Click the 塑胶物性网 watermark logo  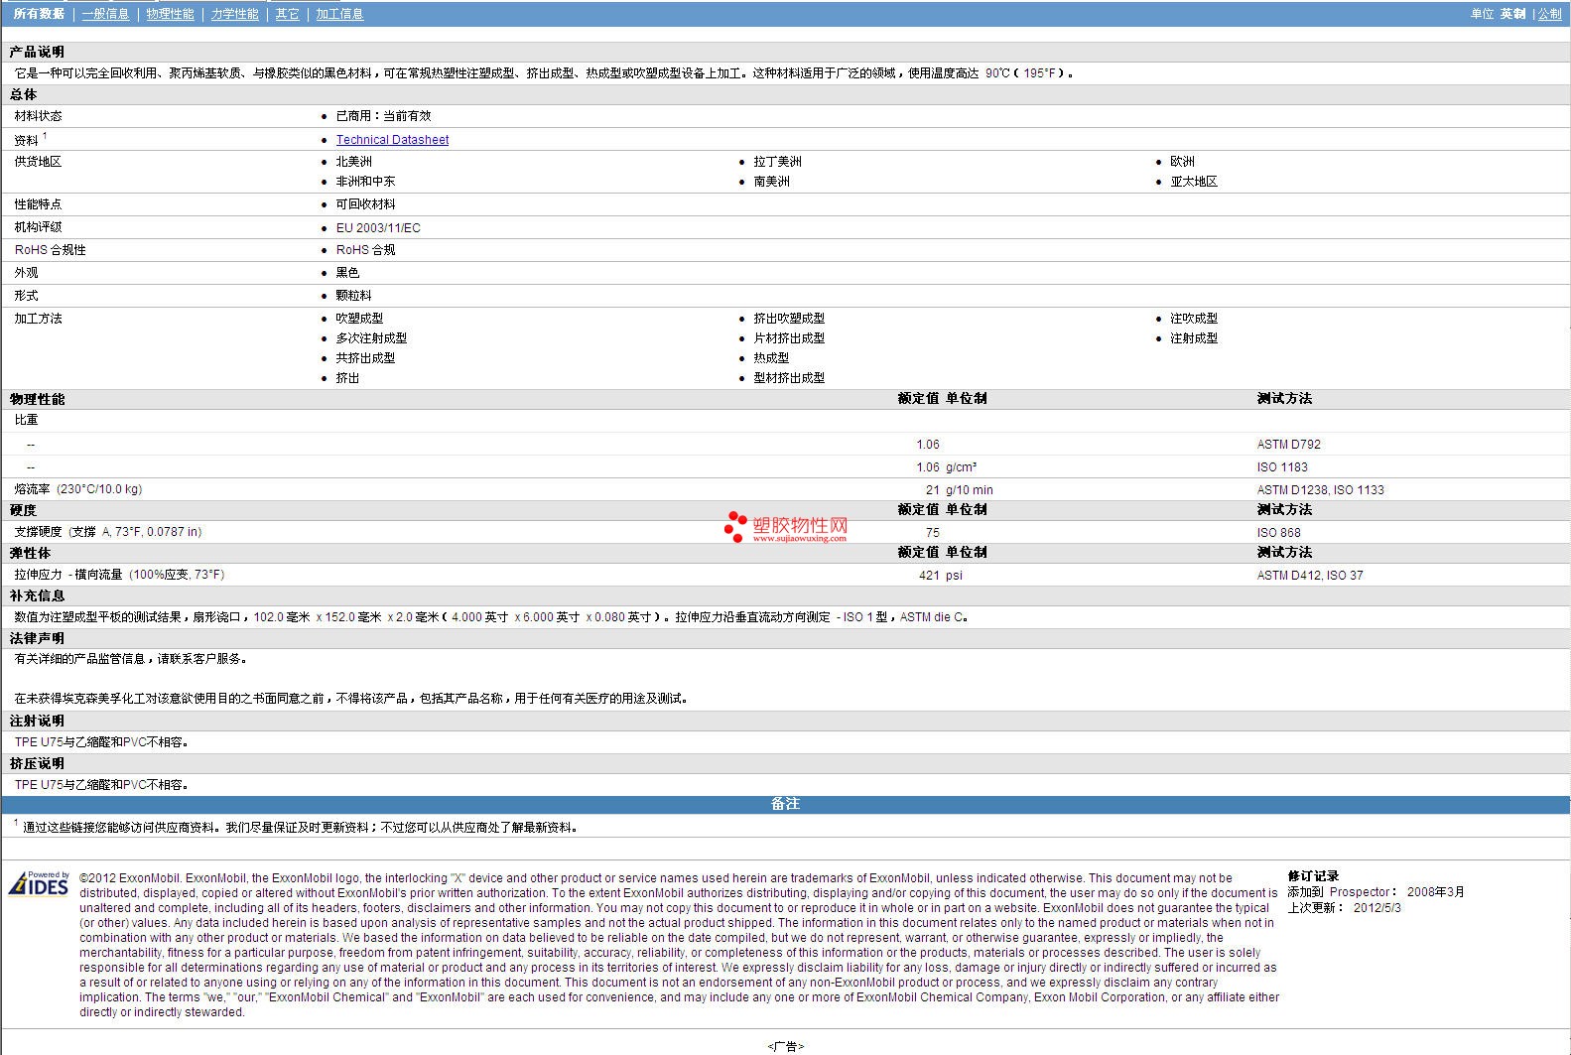tap(786, 527)
